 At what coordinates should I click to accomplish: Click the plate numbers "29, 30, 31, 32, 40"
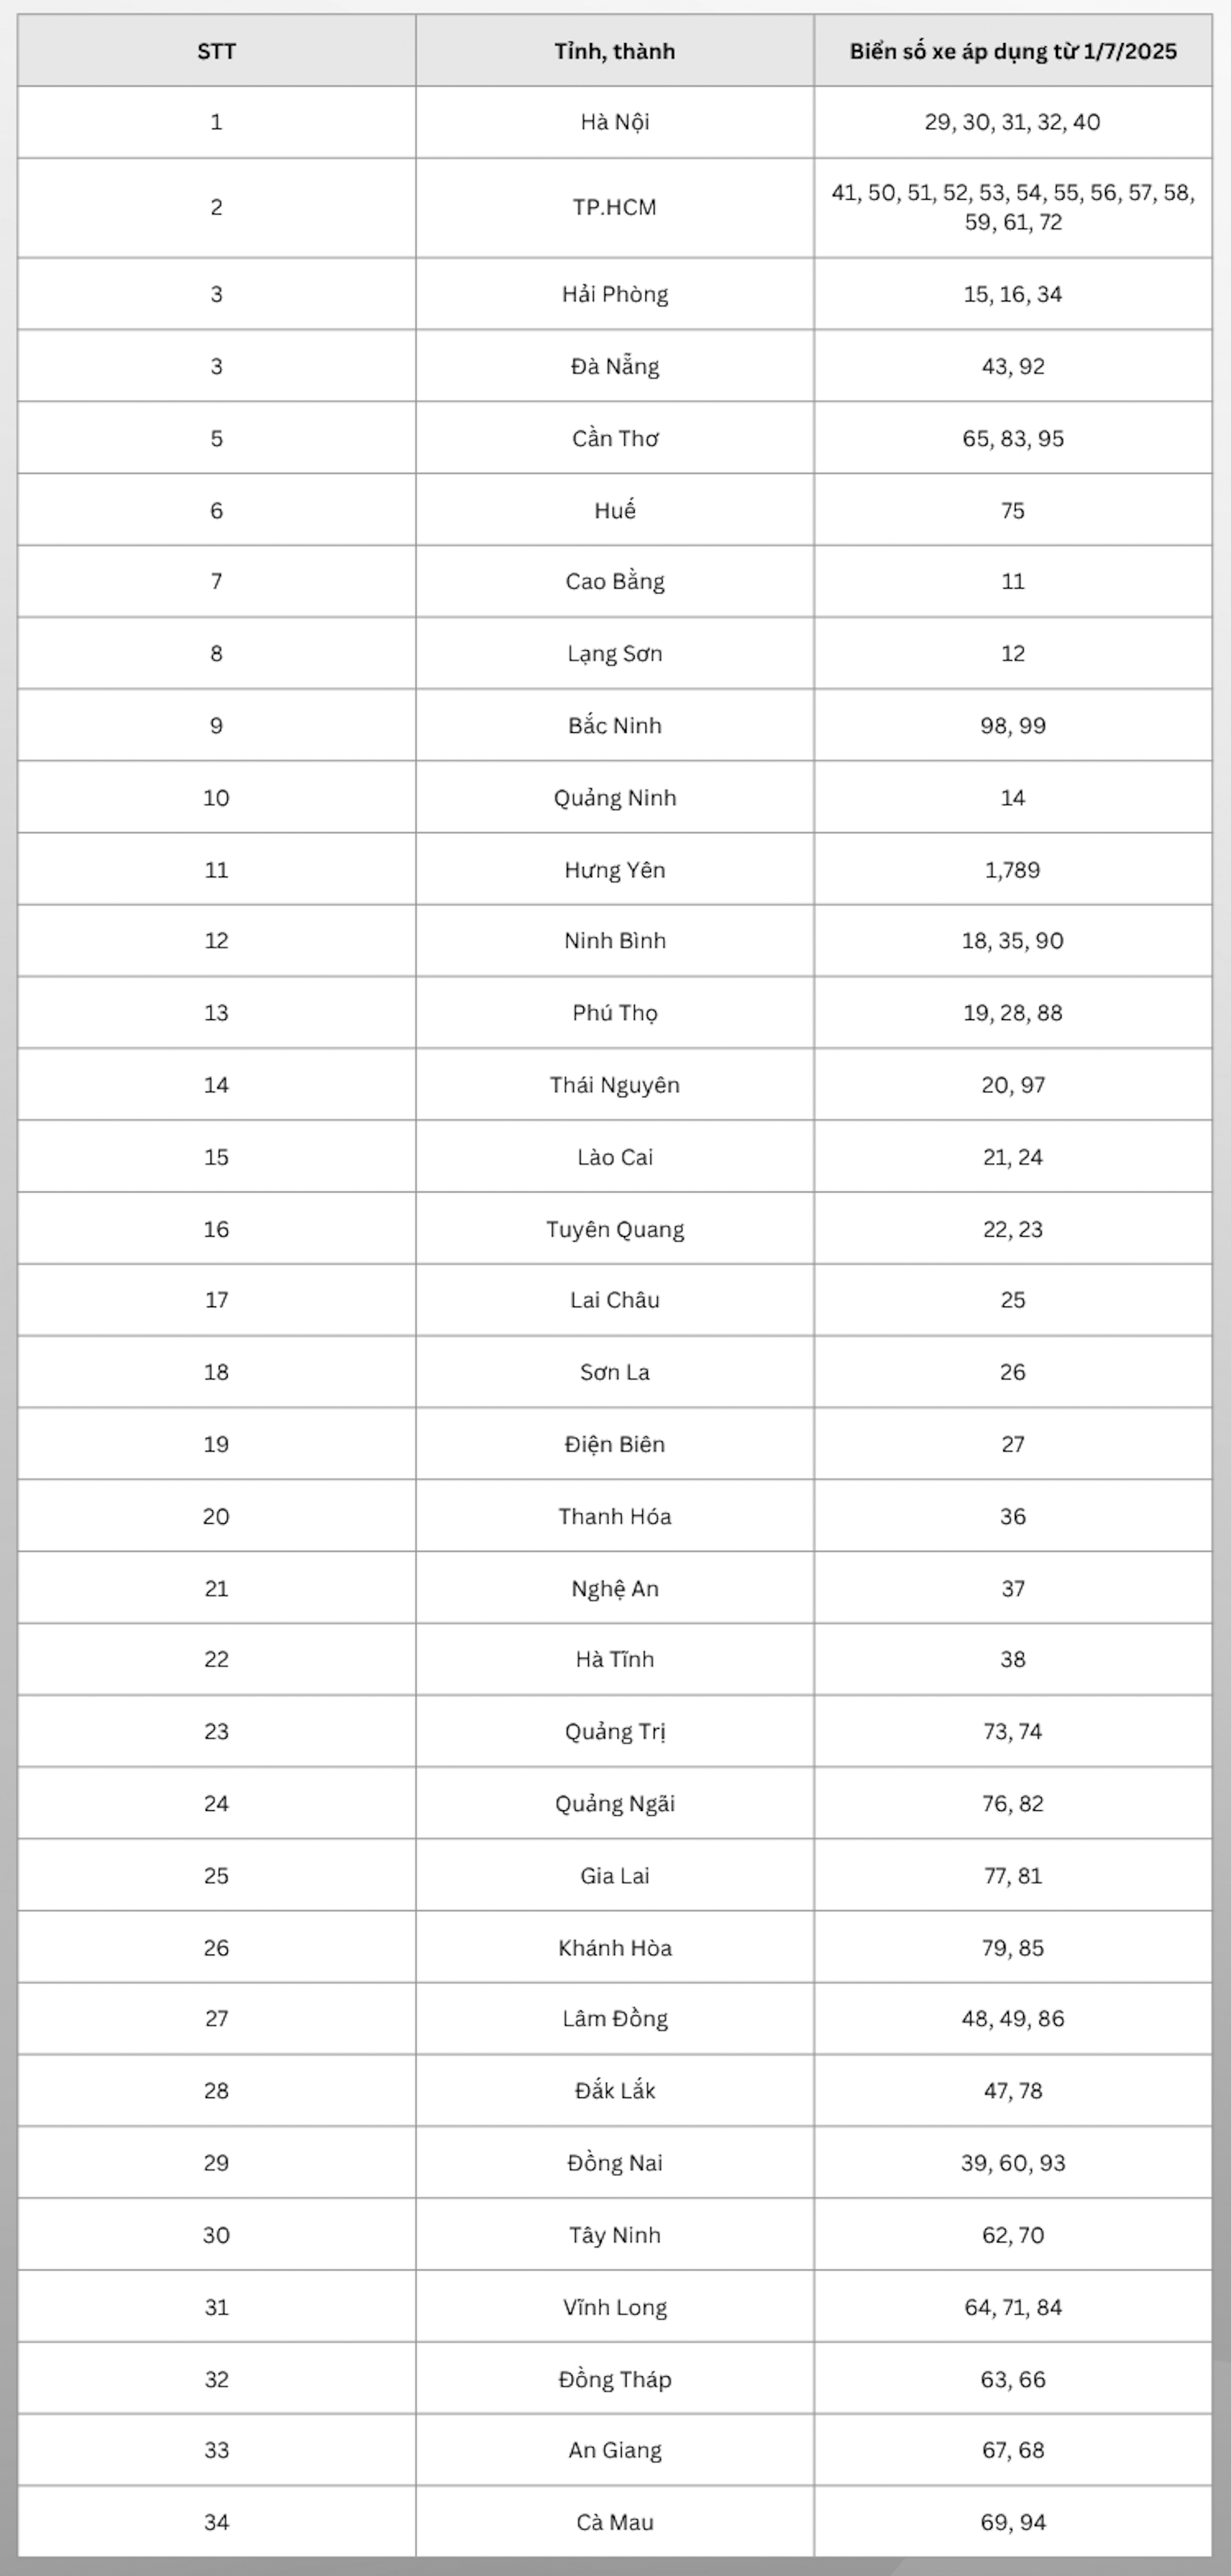(x=1012, y=122)
